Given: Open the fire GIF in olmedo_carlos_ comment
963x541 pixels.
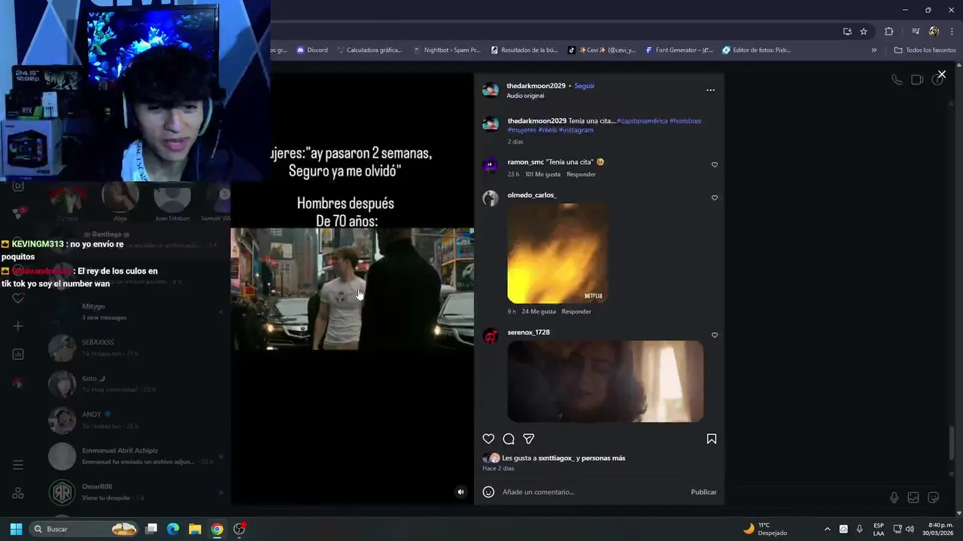Looking at the screenshot, I should [x=557, y=253].
